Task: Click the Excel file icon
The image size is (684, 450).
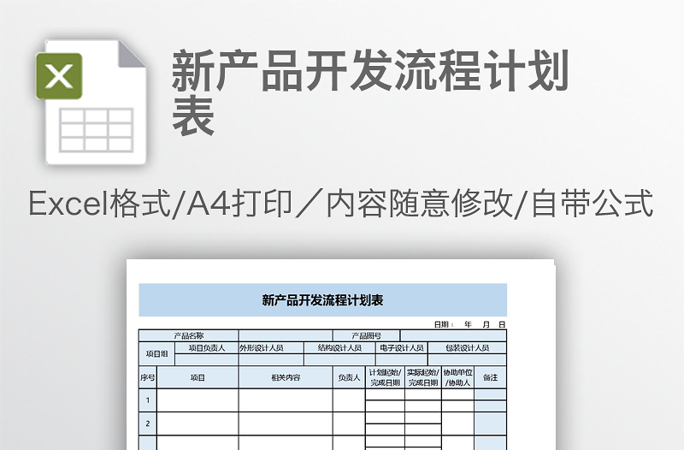Action: pos(91,103)
